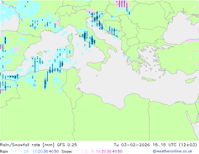
Task: Select the Rain legend value 50
Action: pos(56,151)
